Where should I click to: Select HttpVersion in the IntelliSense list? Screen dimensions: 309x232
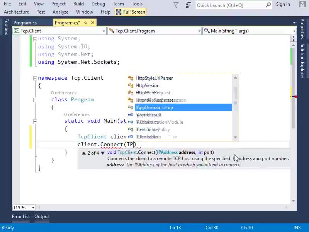[148, 85]
